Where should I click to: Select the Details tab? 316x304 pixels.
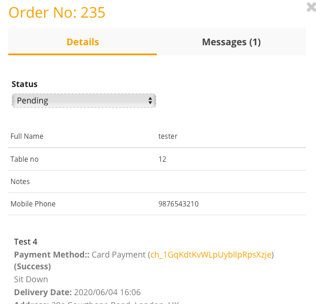click(83, 42)
